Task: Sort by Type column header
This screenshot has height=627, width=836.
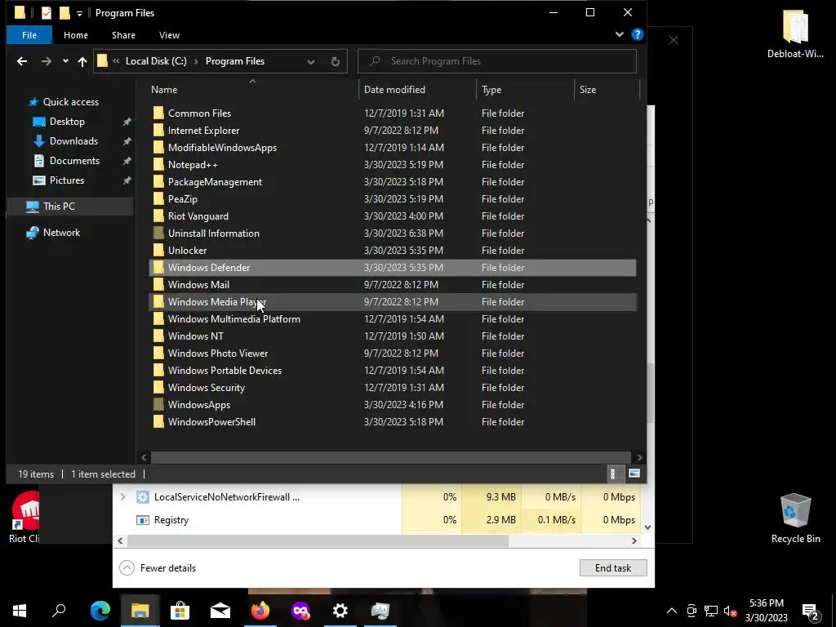Action: click(525, 90)
